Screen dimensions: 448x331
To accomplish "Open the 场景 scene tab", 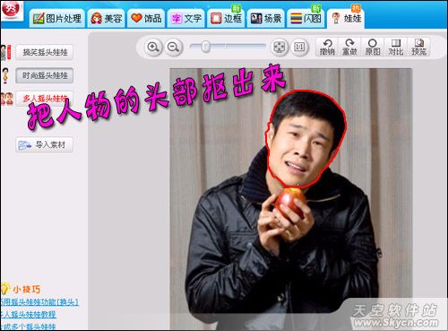I will point(266,19).
